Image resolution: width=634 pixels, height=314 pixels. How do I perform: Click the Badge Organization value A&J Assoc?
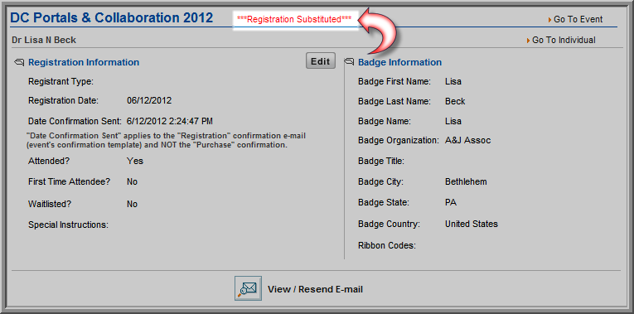pos(467,141)
